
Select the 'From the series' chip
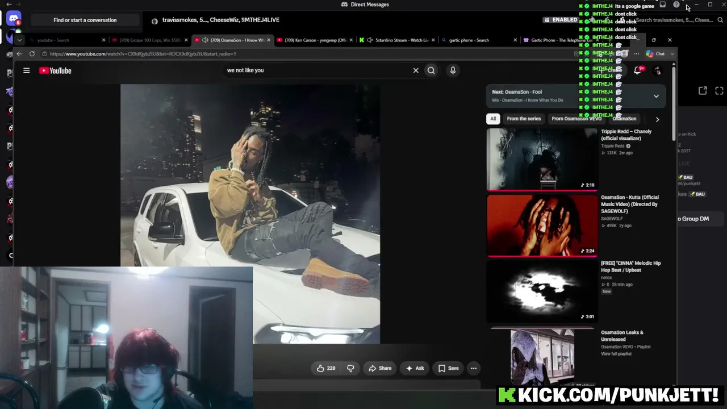point(524,119)
